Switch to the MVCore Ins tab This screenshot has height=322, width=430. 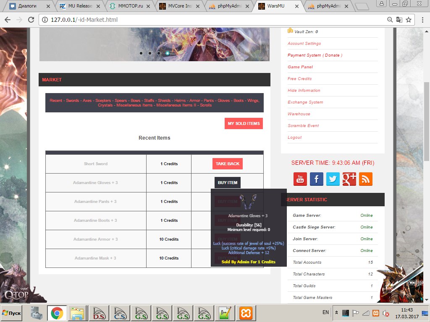click(178, 6)
